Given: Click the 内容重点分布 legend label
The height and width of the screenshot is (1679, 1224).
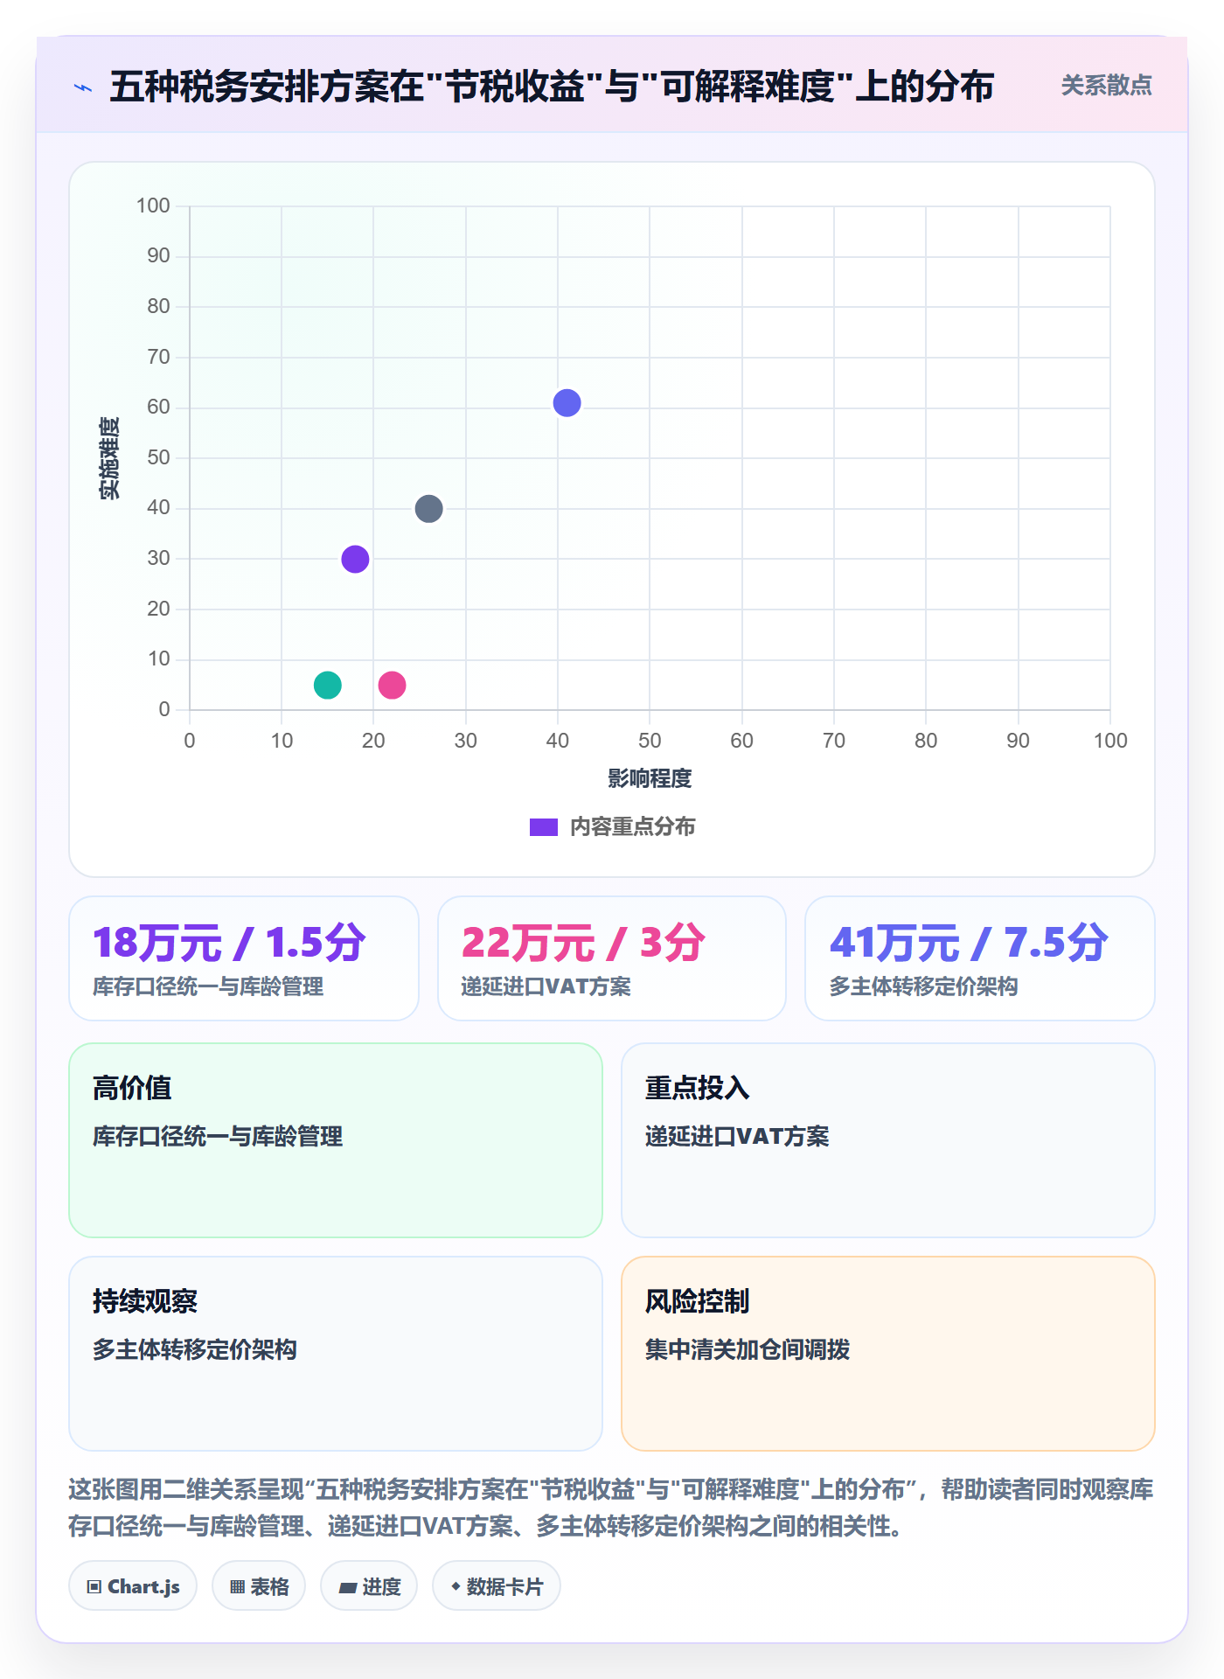Looking at the screenshot, I should (632, 827).
